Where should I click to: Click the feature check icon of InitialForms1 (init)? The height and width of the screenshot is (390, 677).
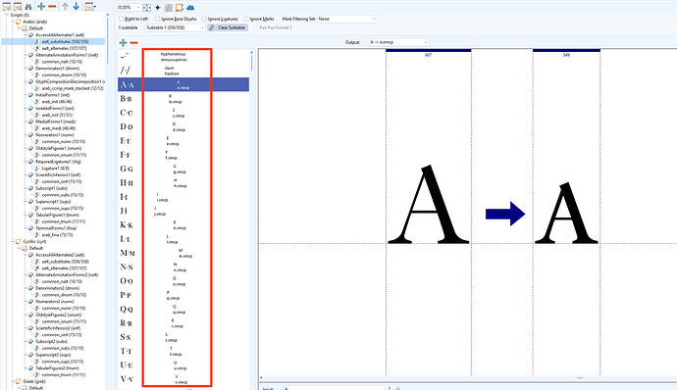(31, 95)
